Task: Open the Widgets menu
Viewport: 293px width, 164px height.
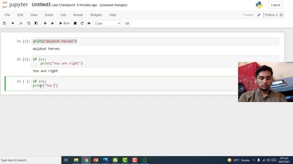Action: [96, 15]
